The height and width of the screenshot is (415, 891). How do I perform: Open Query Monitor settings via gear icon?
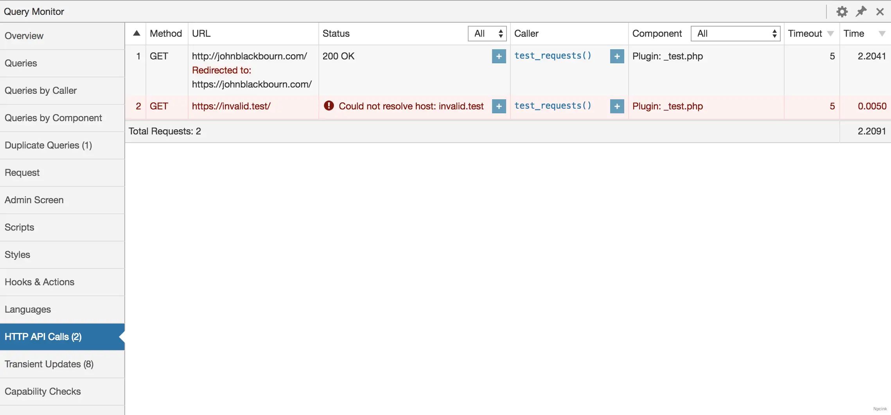pos(842,11)
